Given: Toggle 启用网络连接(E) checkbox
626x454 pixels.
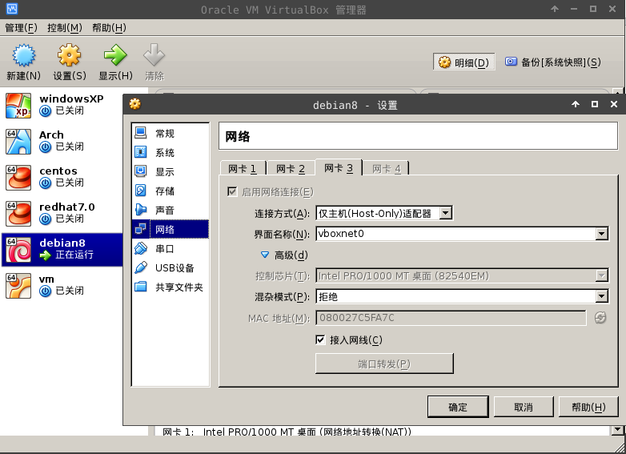Looking at the screenshot, I should point(232,191).
